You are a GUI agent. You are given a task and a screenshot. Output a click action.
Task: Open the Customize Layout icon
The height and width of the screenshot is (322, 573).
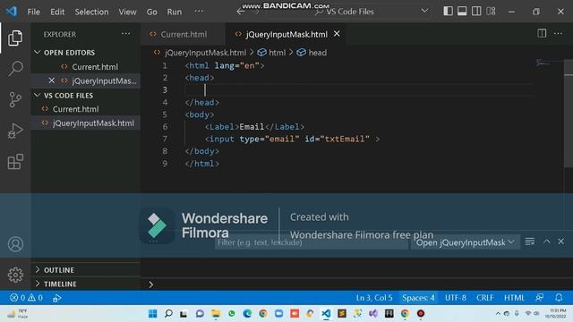click(491, 12)
